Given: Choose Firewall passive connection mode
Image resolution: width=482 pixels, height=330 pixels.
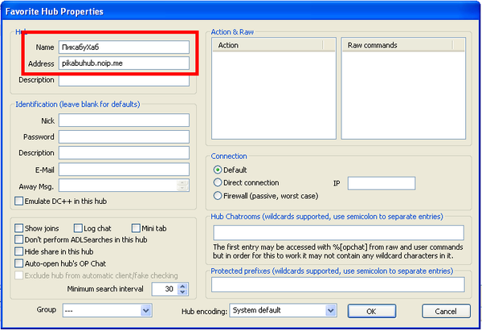Looking at the screenshot, I should (218, 196).
